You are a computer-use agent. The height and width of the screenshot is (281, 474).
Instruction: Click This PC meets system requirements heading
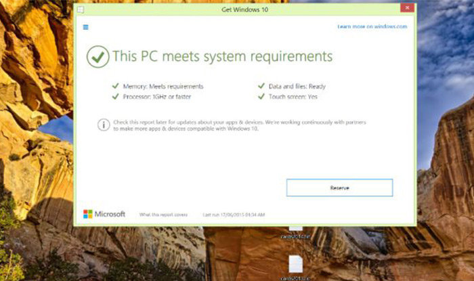click(x=223, y=56)
